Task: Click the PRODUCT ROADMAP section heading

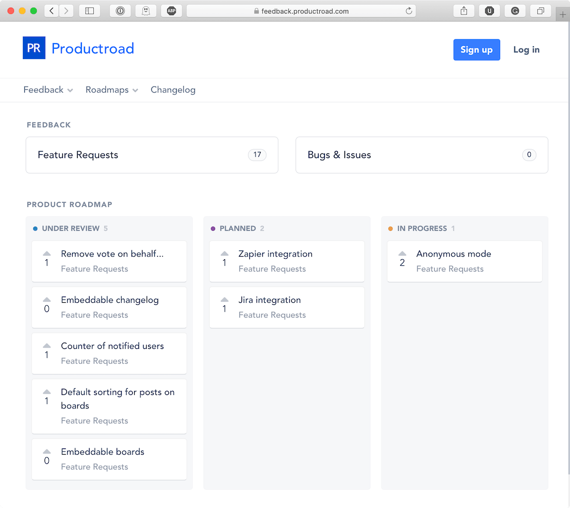Action: coord(69,204)
